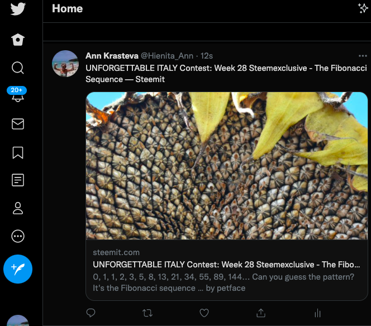Open the Home feed icon in sidebar
The height and width of the screenshot is (326, 371).
[18, 40]
